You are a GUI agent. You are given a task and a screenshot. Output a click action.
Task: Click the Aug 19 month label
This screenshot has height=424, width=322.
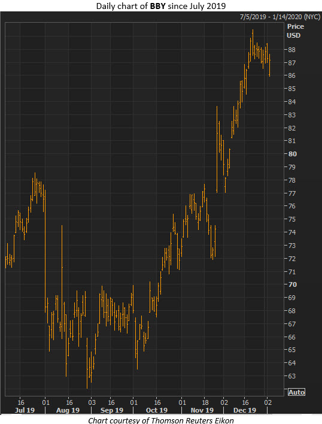[x=68, y=410]
